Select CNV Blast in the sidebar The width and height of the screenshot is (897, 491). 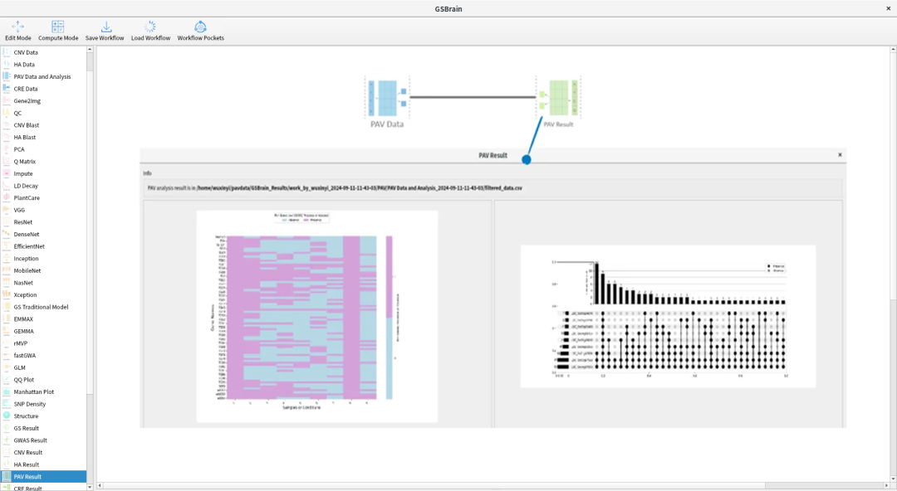(x=43, y=125)
